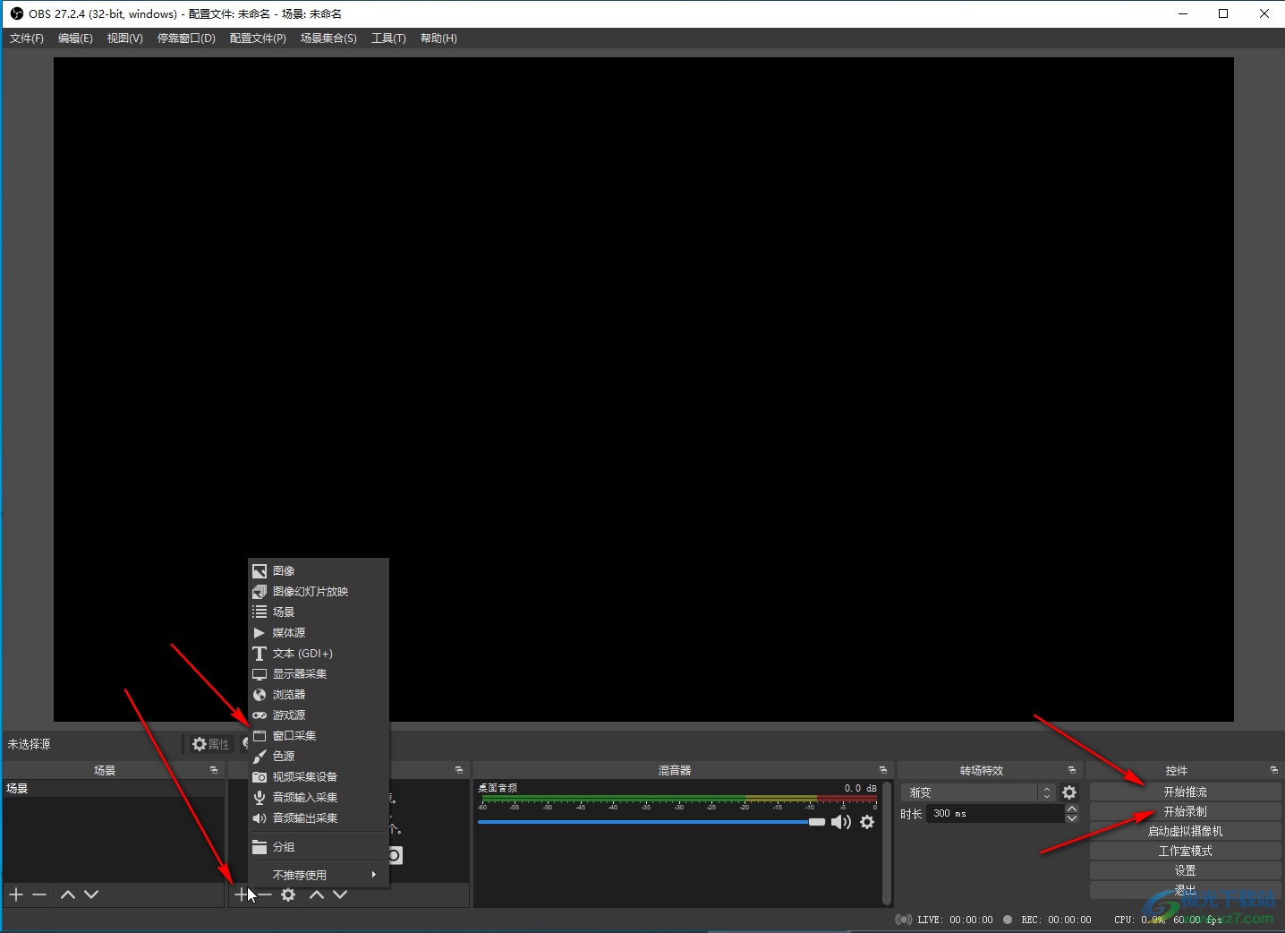The width and height of the screenshot is (1285, 933).
Task: Choose 文本 (GDI+) text source
Action: [x=319, y=654]
